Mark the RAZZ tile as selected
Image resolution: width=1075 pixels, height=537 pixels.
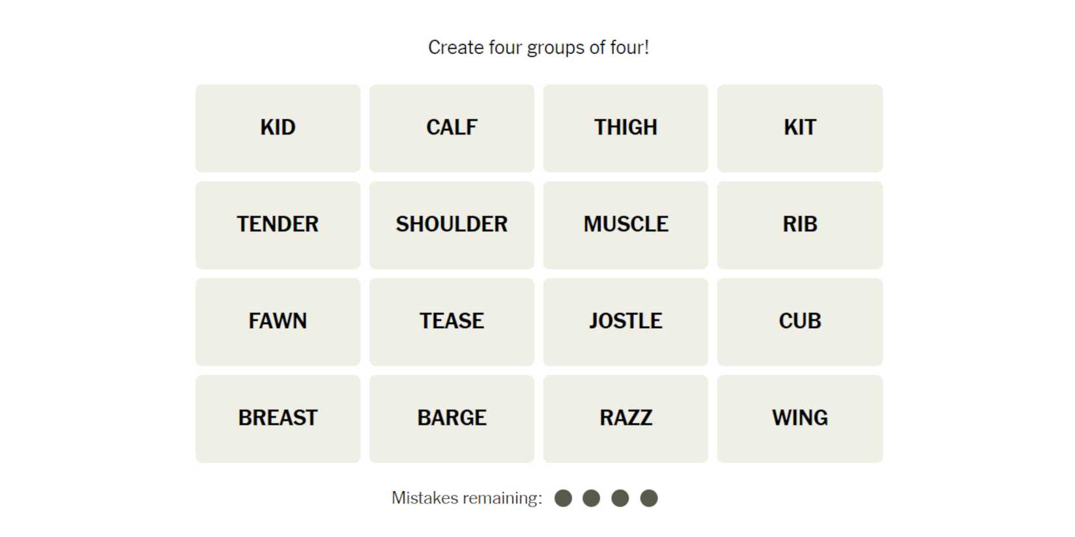pyautogui.click(x=625, y=419)
